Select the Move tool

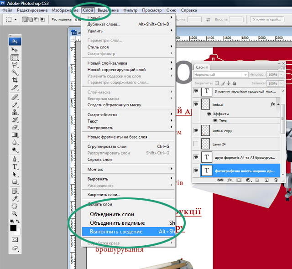click(x=15, y=50)
